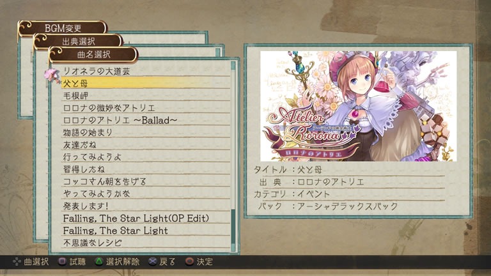
Task: Select highlighted song 父と母
Action: [146, 83]
